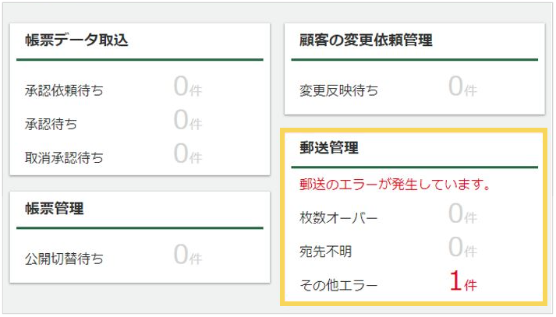Click the red 郵送のエラーが発生しています message
The height and width of the screenshot is (317, 556).
coord(395,185)
